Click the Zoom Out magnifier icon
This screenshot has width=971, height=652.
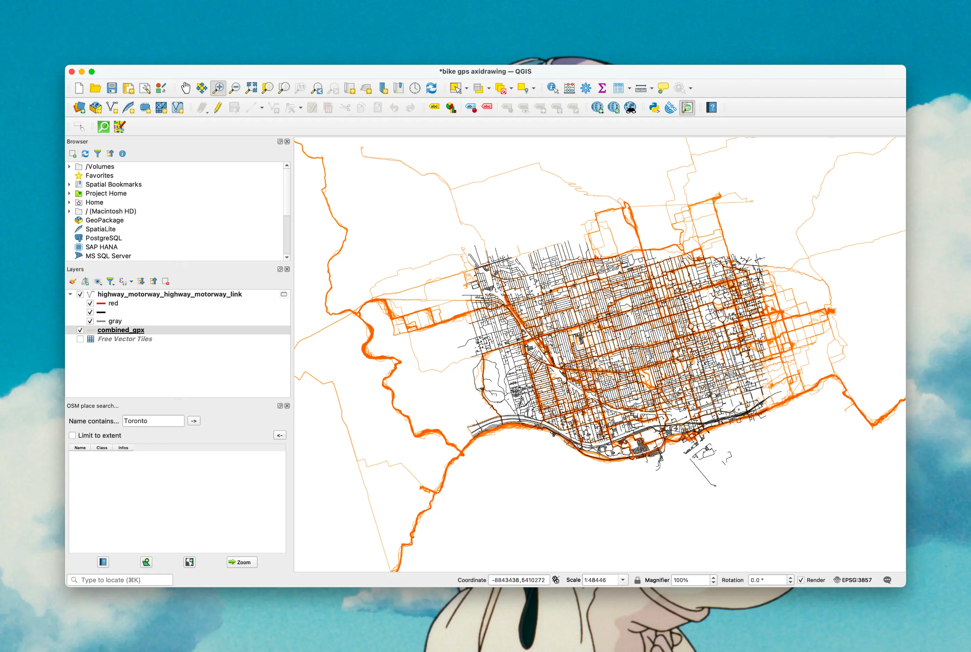(234, 88)
